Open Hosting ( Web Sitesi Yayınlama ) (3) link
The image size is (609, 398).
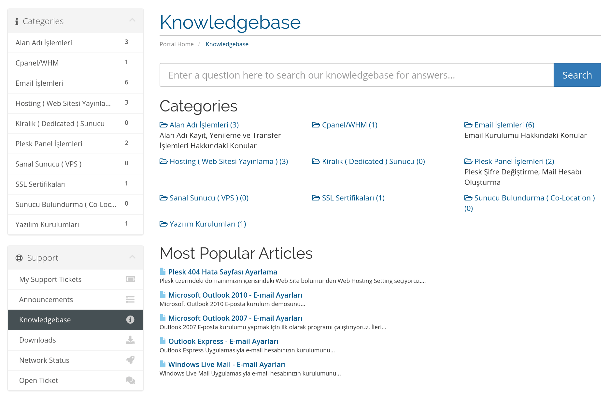click(229, 161)
